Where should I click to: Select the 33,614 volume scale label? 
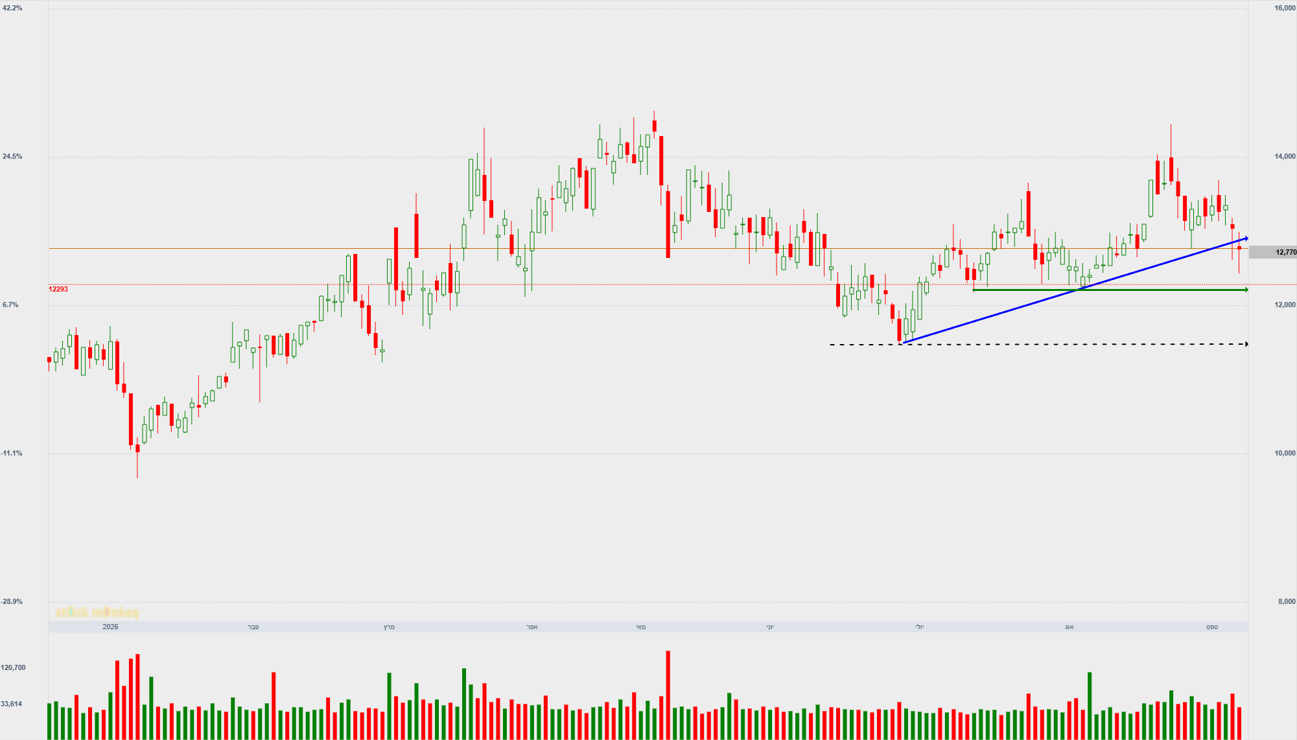coord(12,704)
